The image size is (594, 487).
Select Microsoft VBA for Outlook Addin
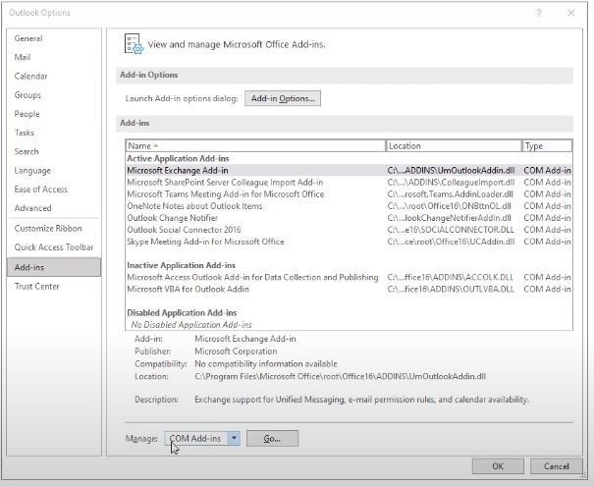click(x=349, y=289)
